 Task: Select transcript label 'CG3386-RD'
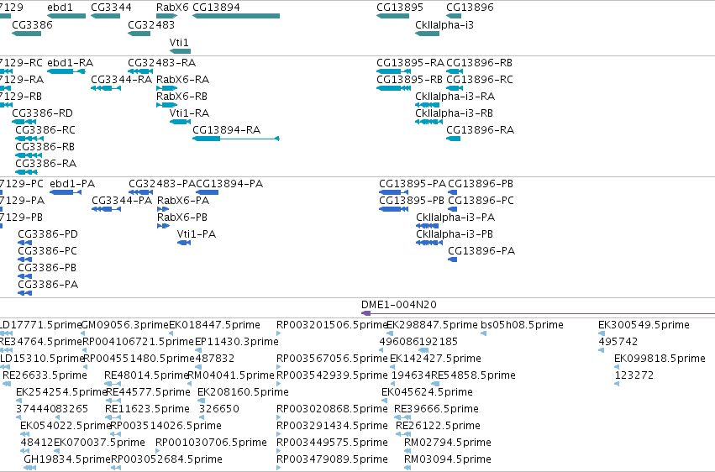pos(42,113)
